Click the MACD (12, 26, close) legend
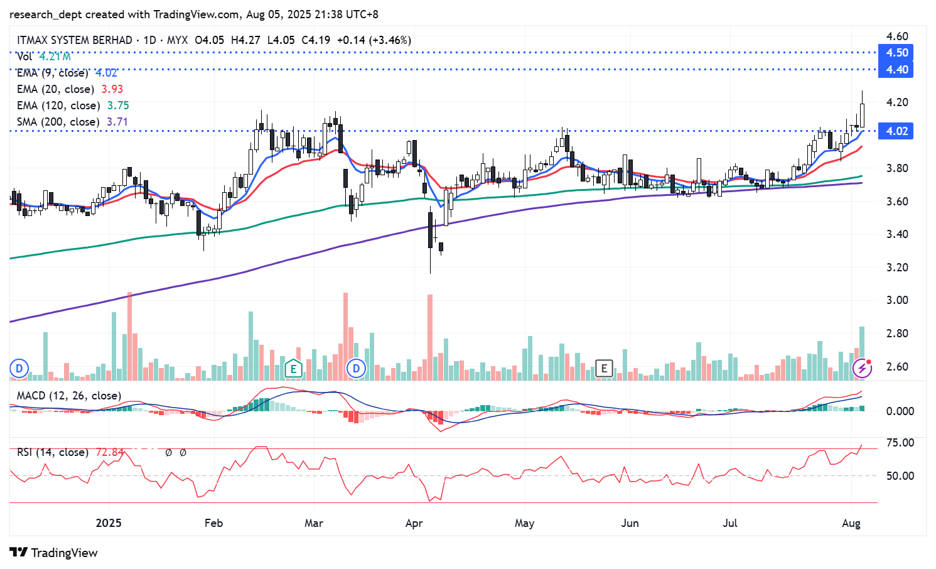This screenshot has height=569, width=936. coord(69,396)
